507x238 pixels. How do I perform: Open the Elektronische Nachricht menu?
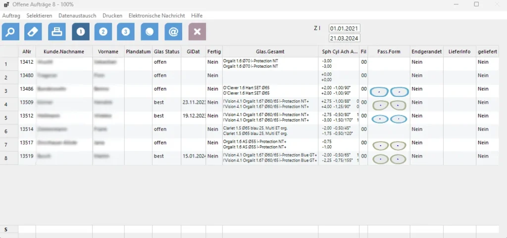point(157,16)
